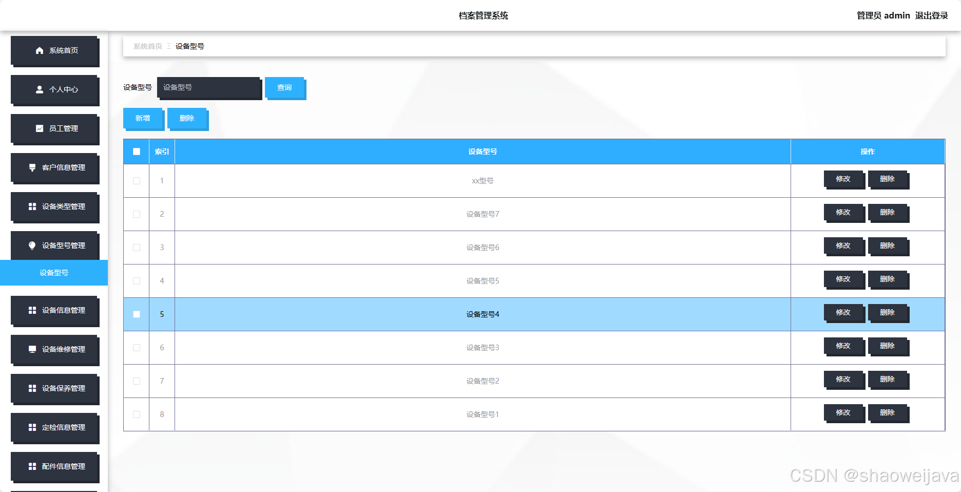961x492 pixels.
Task: Click the grid icon beside 设备信息管理
Action: click(x=32, y=310)
